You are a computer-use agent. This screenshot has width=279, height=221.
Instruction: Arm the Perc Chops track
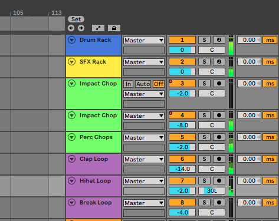[x=219, y=137]
